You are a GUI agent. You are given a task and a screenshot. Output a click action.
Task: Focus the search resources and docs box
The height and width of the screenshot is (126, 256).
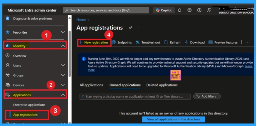click(x=106, y=10)
